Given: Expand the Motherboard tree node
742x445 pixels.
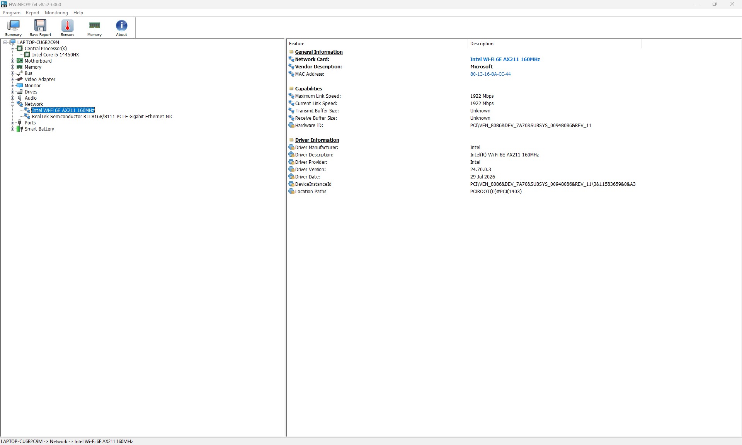Looking at the screenshot, I should [13, 61].
